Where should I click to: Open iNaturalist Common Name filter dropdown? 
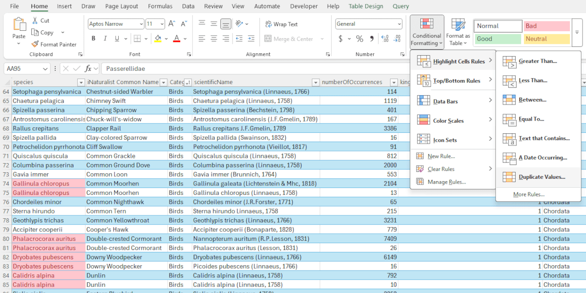tap(164, 82)
